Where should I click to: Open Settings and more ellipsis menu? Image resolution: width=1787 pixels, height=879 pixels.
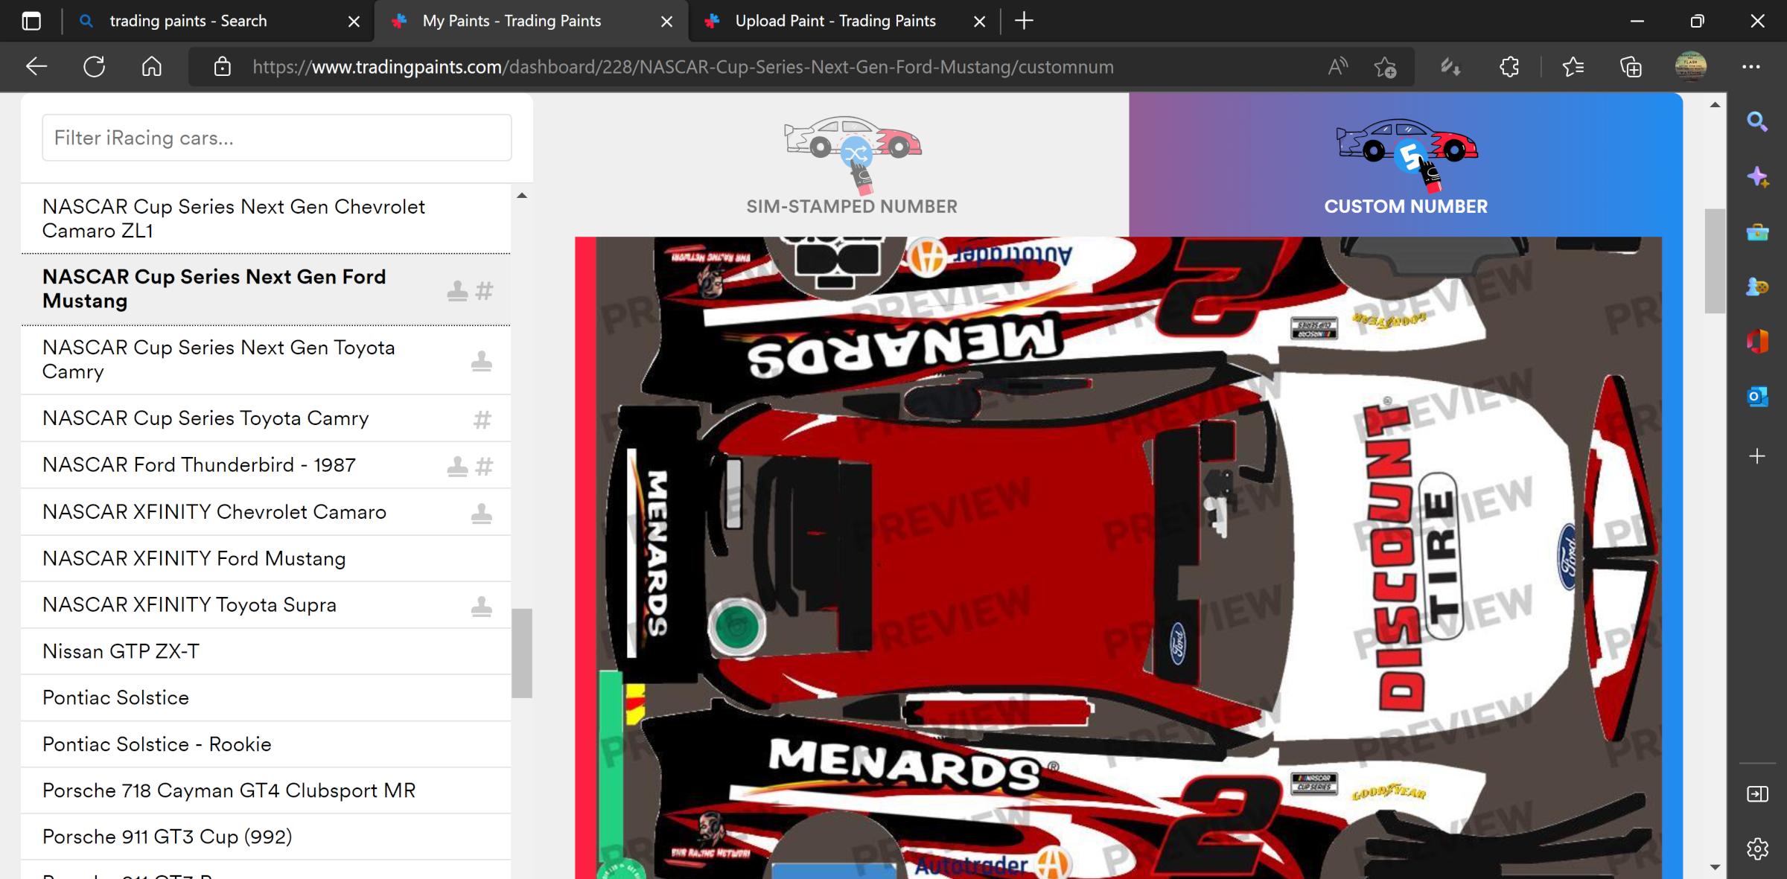tap(1751, 67)
